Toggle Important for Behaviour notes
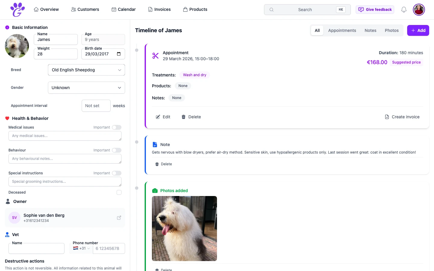The image size is (434, 271). (117, 150)
